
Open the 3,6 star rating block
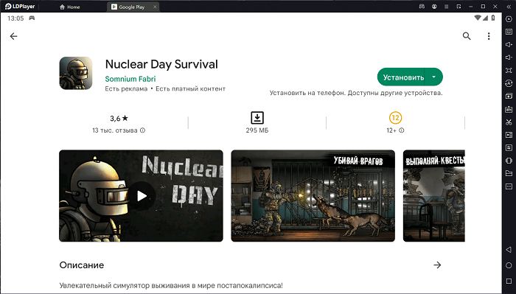point(119,124)
